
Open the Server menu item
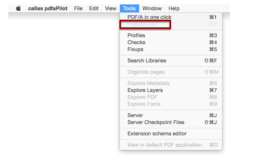click(x=171, y=115)
